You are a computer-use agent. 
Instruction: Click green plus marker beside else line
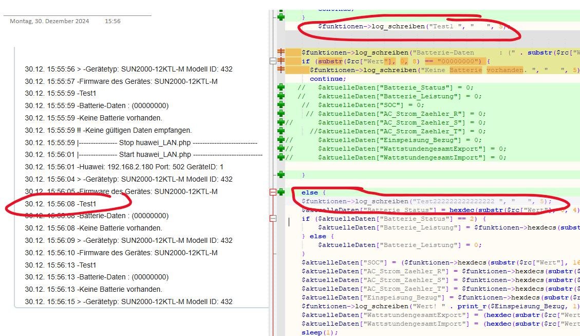click(281, 192)
